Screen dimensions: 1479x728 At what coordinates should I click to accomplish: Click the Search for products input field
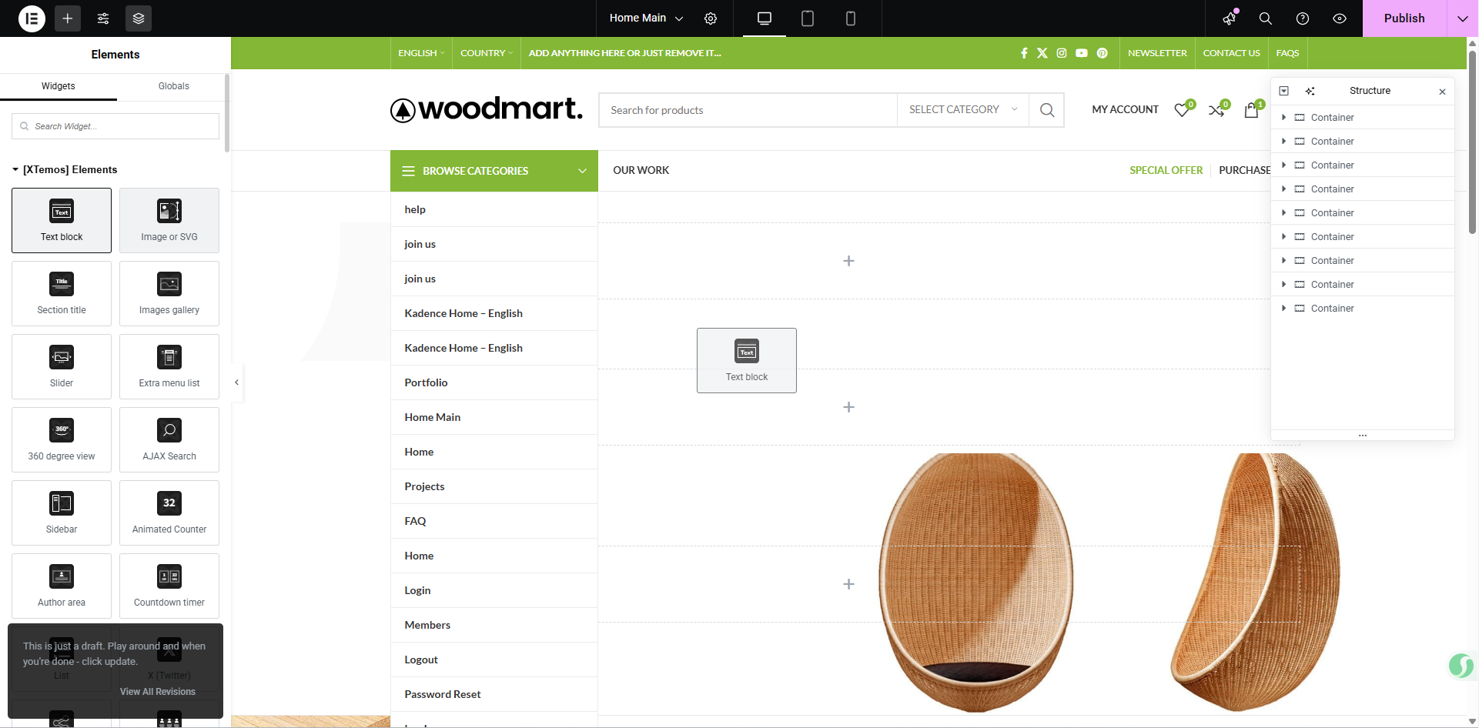747,109
